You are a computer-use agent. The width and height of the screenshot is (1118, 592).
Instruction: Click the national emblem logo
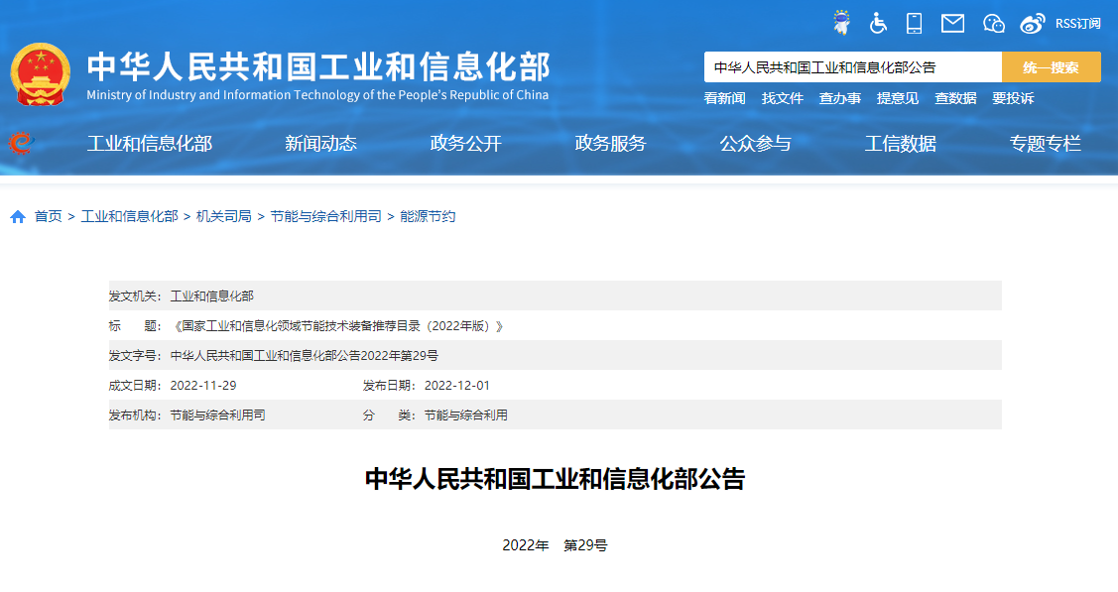click(41, 74)
